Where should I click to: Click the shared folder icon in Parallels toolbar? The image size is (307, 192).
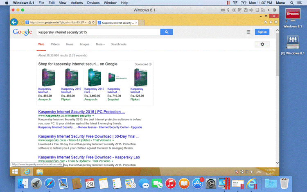(263, 10)
